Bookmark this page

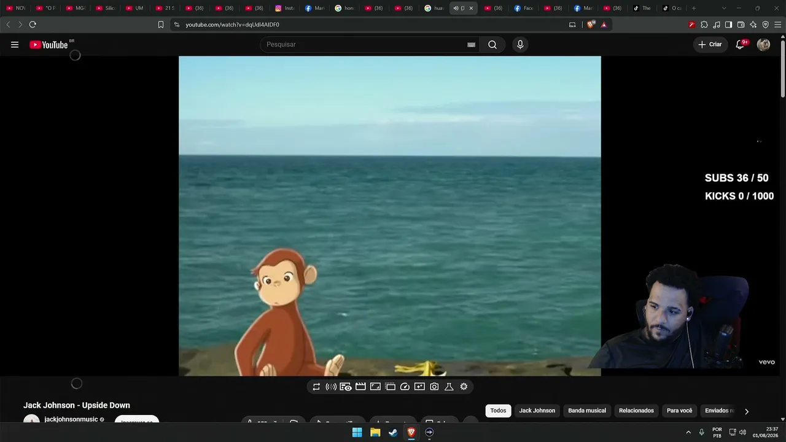(x=161, y=25)
